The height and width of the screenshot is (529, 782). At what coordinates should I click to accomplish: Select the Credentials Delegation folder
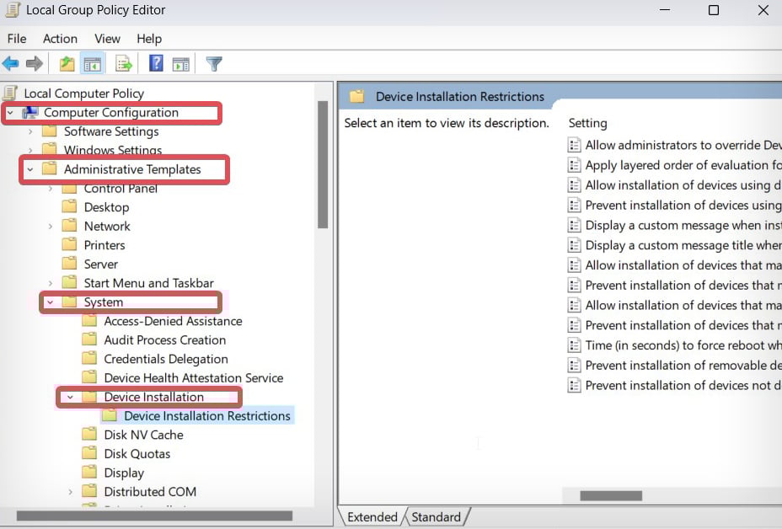click(x=165, y=359)
